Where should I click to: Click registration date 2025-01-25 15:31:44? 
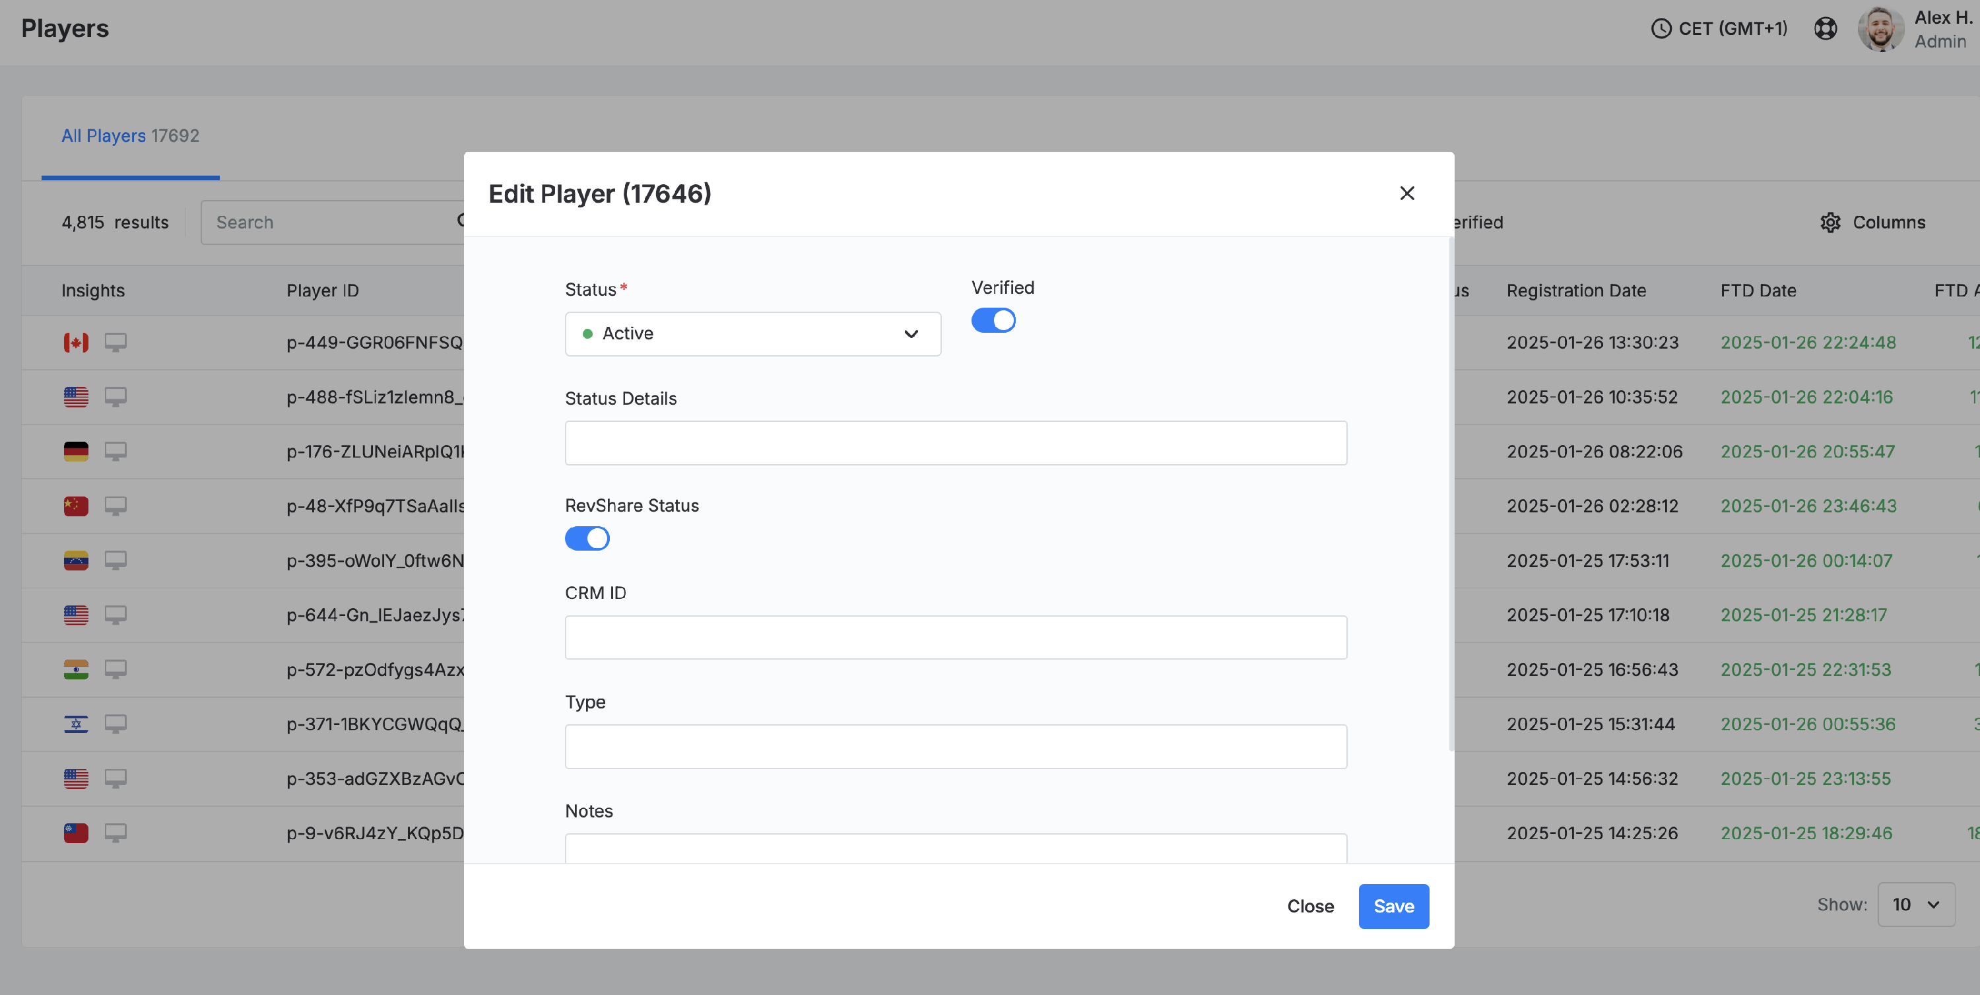(x=1591, y=724)
